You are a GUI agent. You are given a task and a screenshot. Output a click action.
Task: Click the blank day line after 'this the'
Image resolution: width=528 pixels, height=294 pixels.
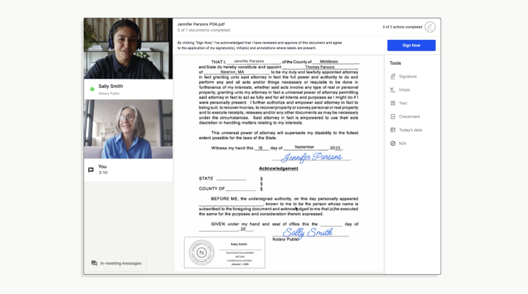(x=331, y=224)
